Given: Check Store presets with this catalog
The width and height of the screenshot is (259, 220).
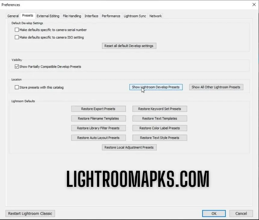Looking at the screenshot, I should [x=17, y=87].
